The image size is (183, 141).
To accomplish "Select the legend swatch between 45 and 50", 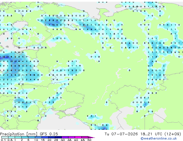I will coord(85,137).
